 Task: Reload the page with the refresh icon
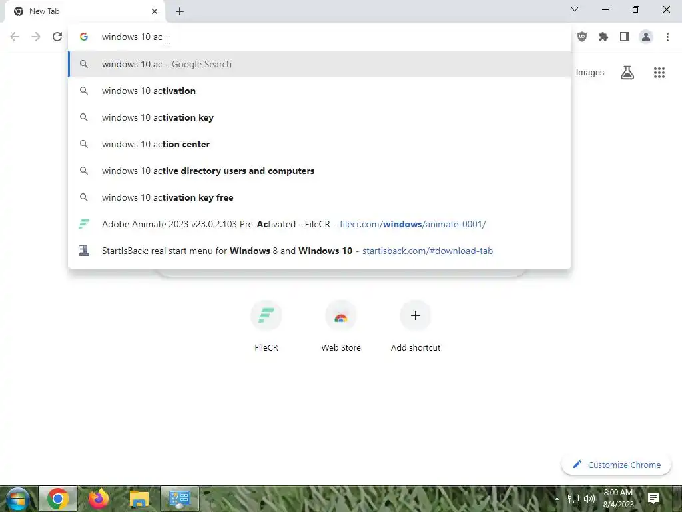point(57,37)
